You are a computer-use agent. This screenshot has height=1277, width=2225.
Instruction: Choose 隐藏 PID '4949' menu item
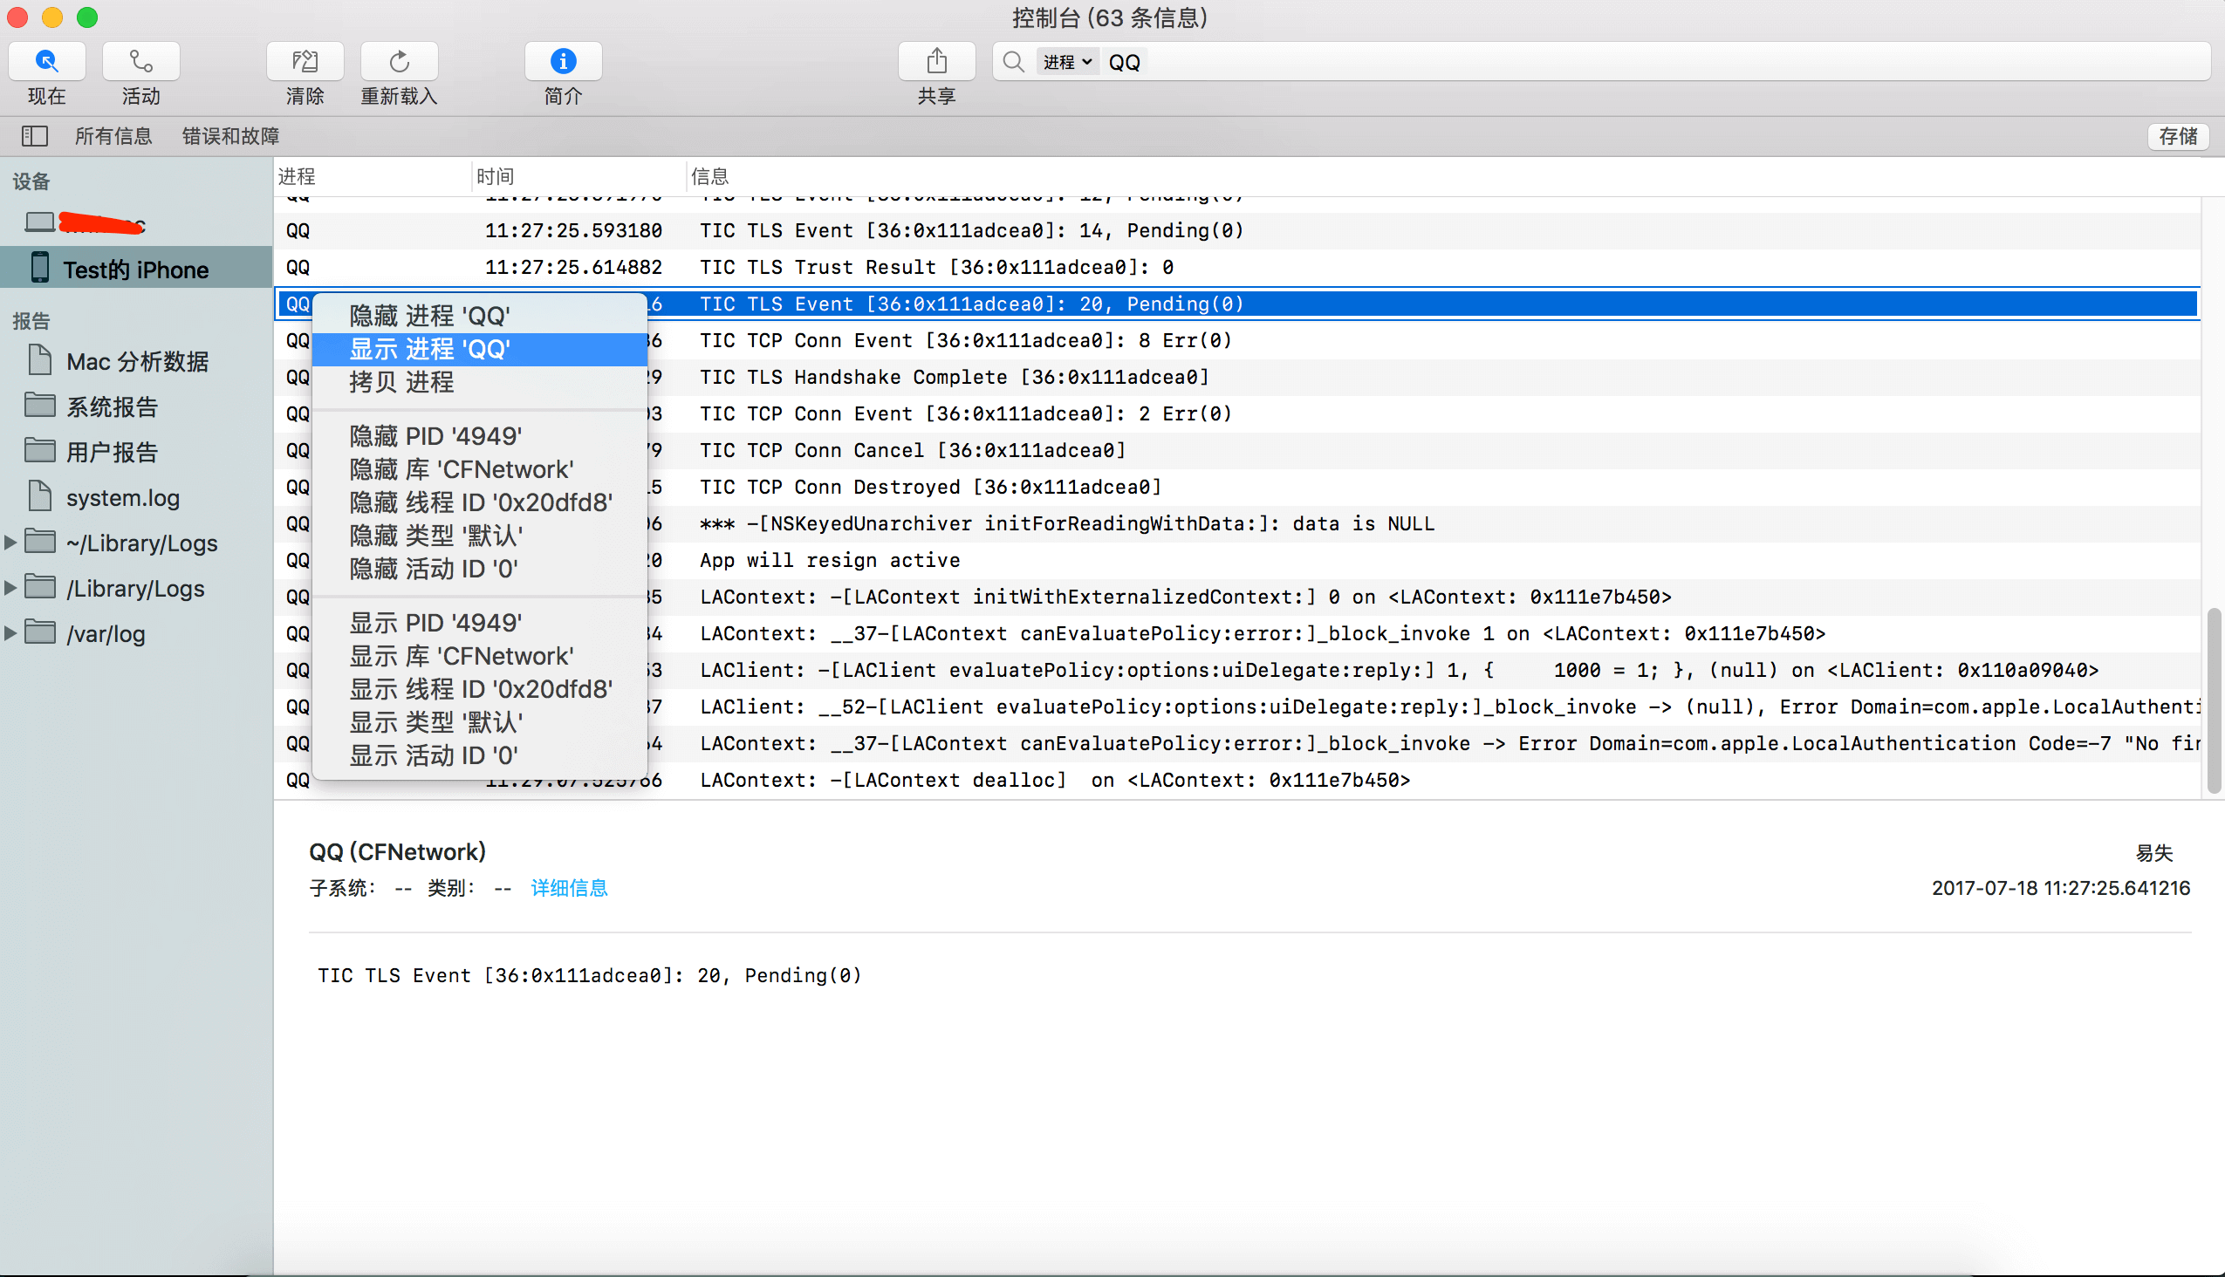(435, 436)
